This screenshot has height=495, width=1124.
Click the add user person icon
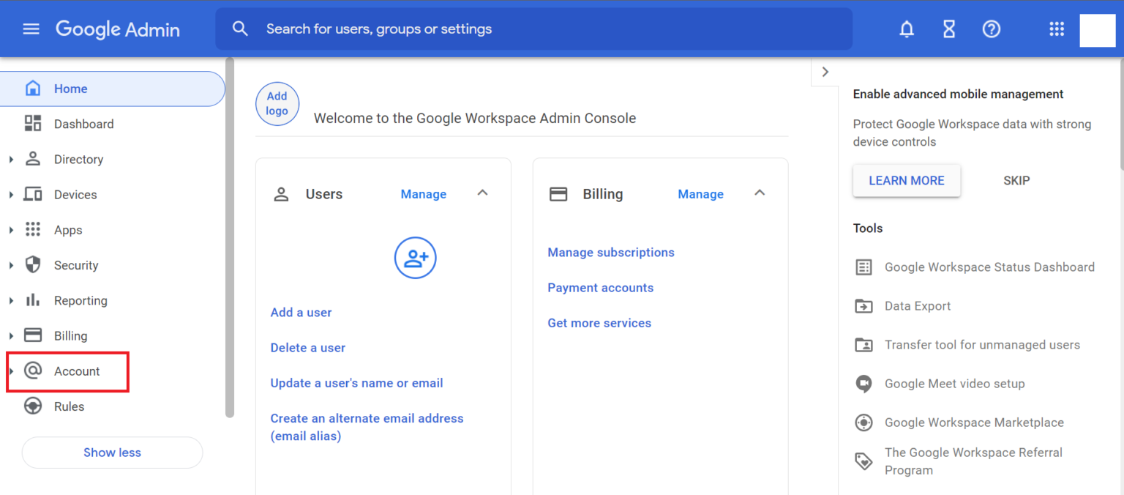click(x=415, y=258)
